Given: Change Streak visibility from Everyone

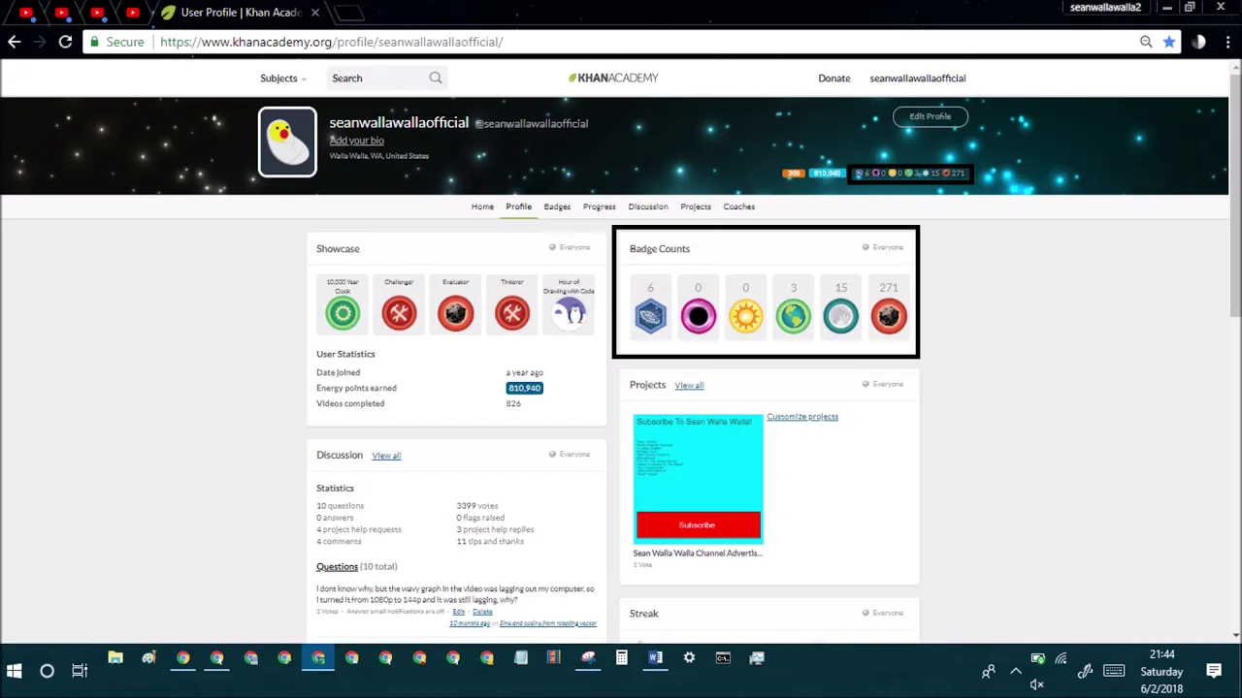Looking at the screenshot, I should [882, 613].
